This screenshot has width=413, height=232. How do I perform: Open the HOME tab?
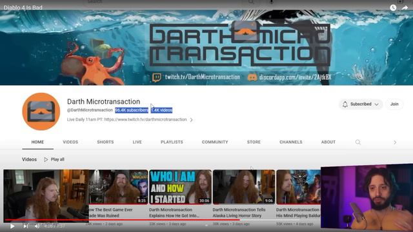(37, 142)
